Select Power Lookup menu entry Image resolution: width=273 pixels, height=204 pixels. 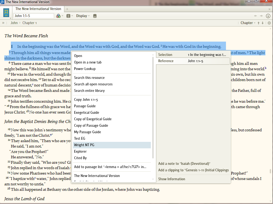pyautogui.click(x=112, y=69)
